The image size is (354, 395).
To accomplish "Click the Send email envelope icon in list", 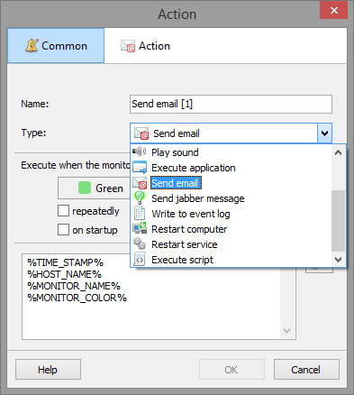I will (x=140, y=183).
